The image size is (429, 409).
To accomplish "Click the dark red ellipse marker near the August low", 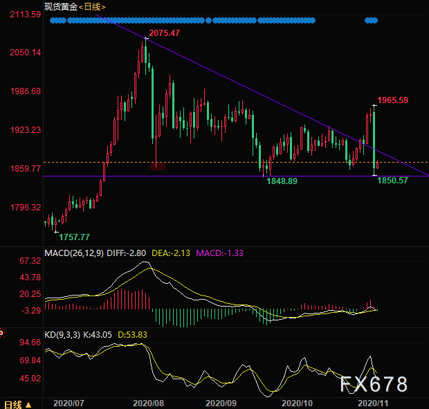I will click(158, 166).
